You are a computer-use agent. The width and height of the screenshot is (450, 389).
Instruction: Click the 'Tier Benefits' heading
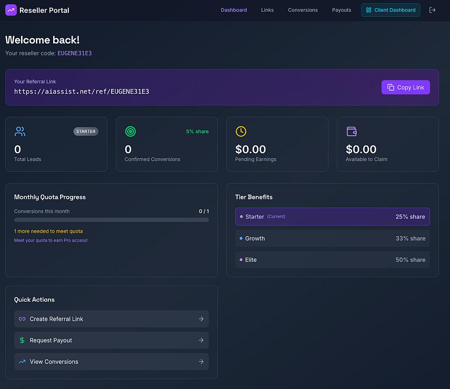(x=254, y=197)
